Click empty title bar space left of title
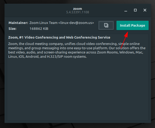This screenshot has height=128, width=155. [x=35, y=10]
